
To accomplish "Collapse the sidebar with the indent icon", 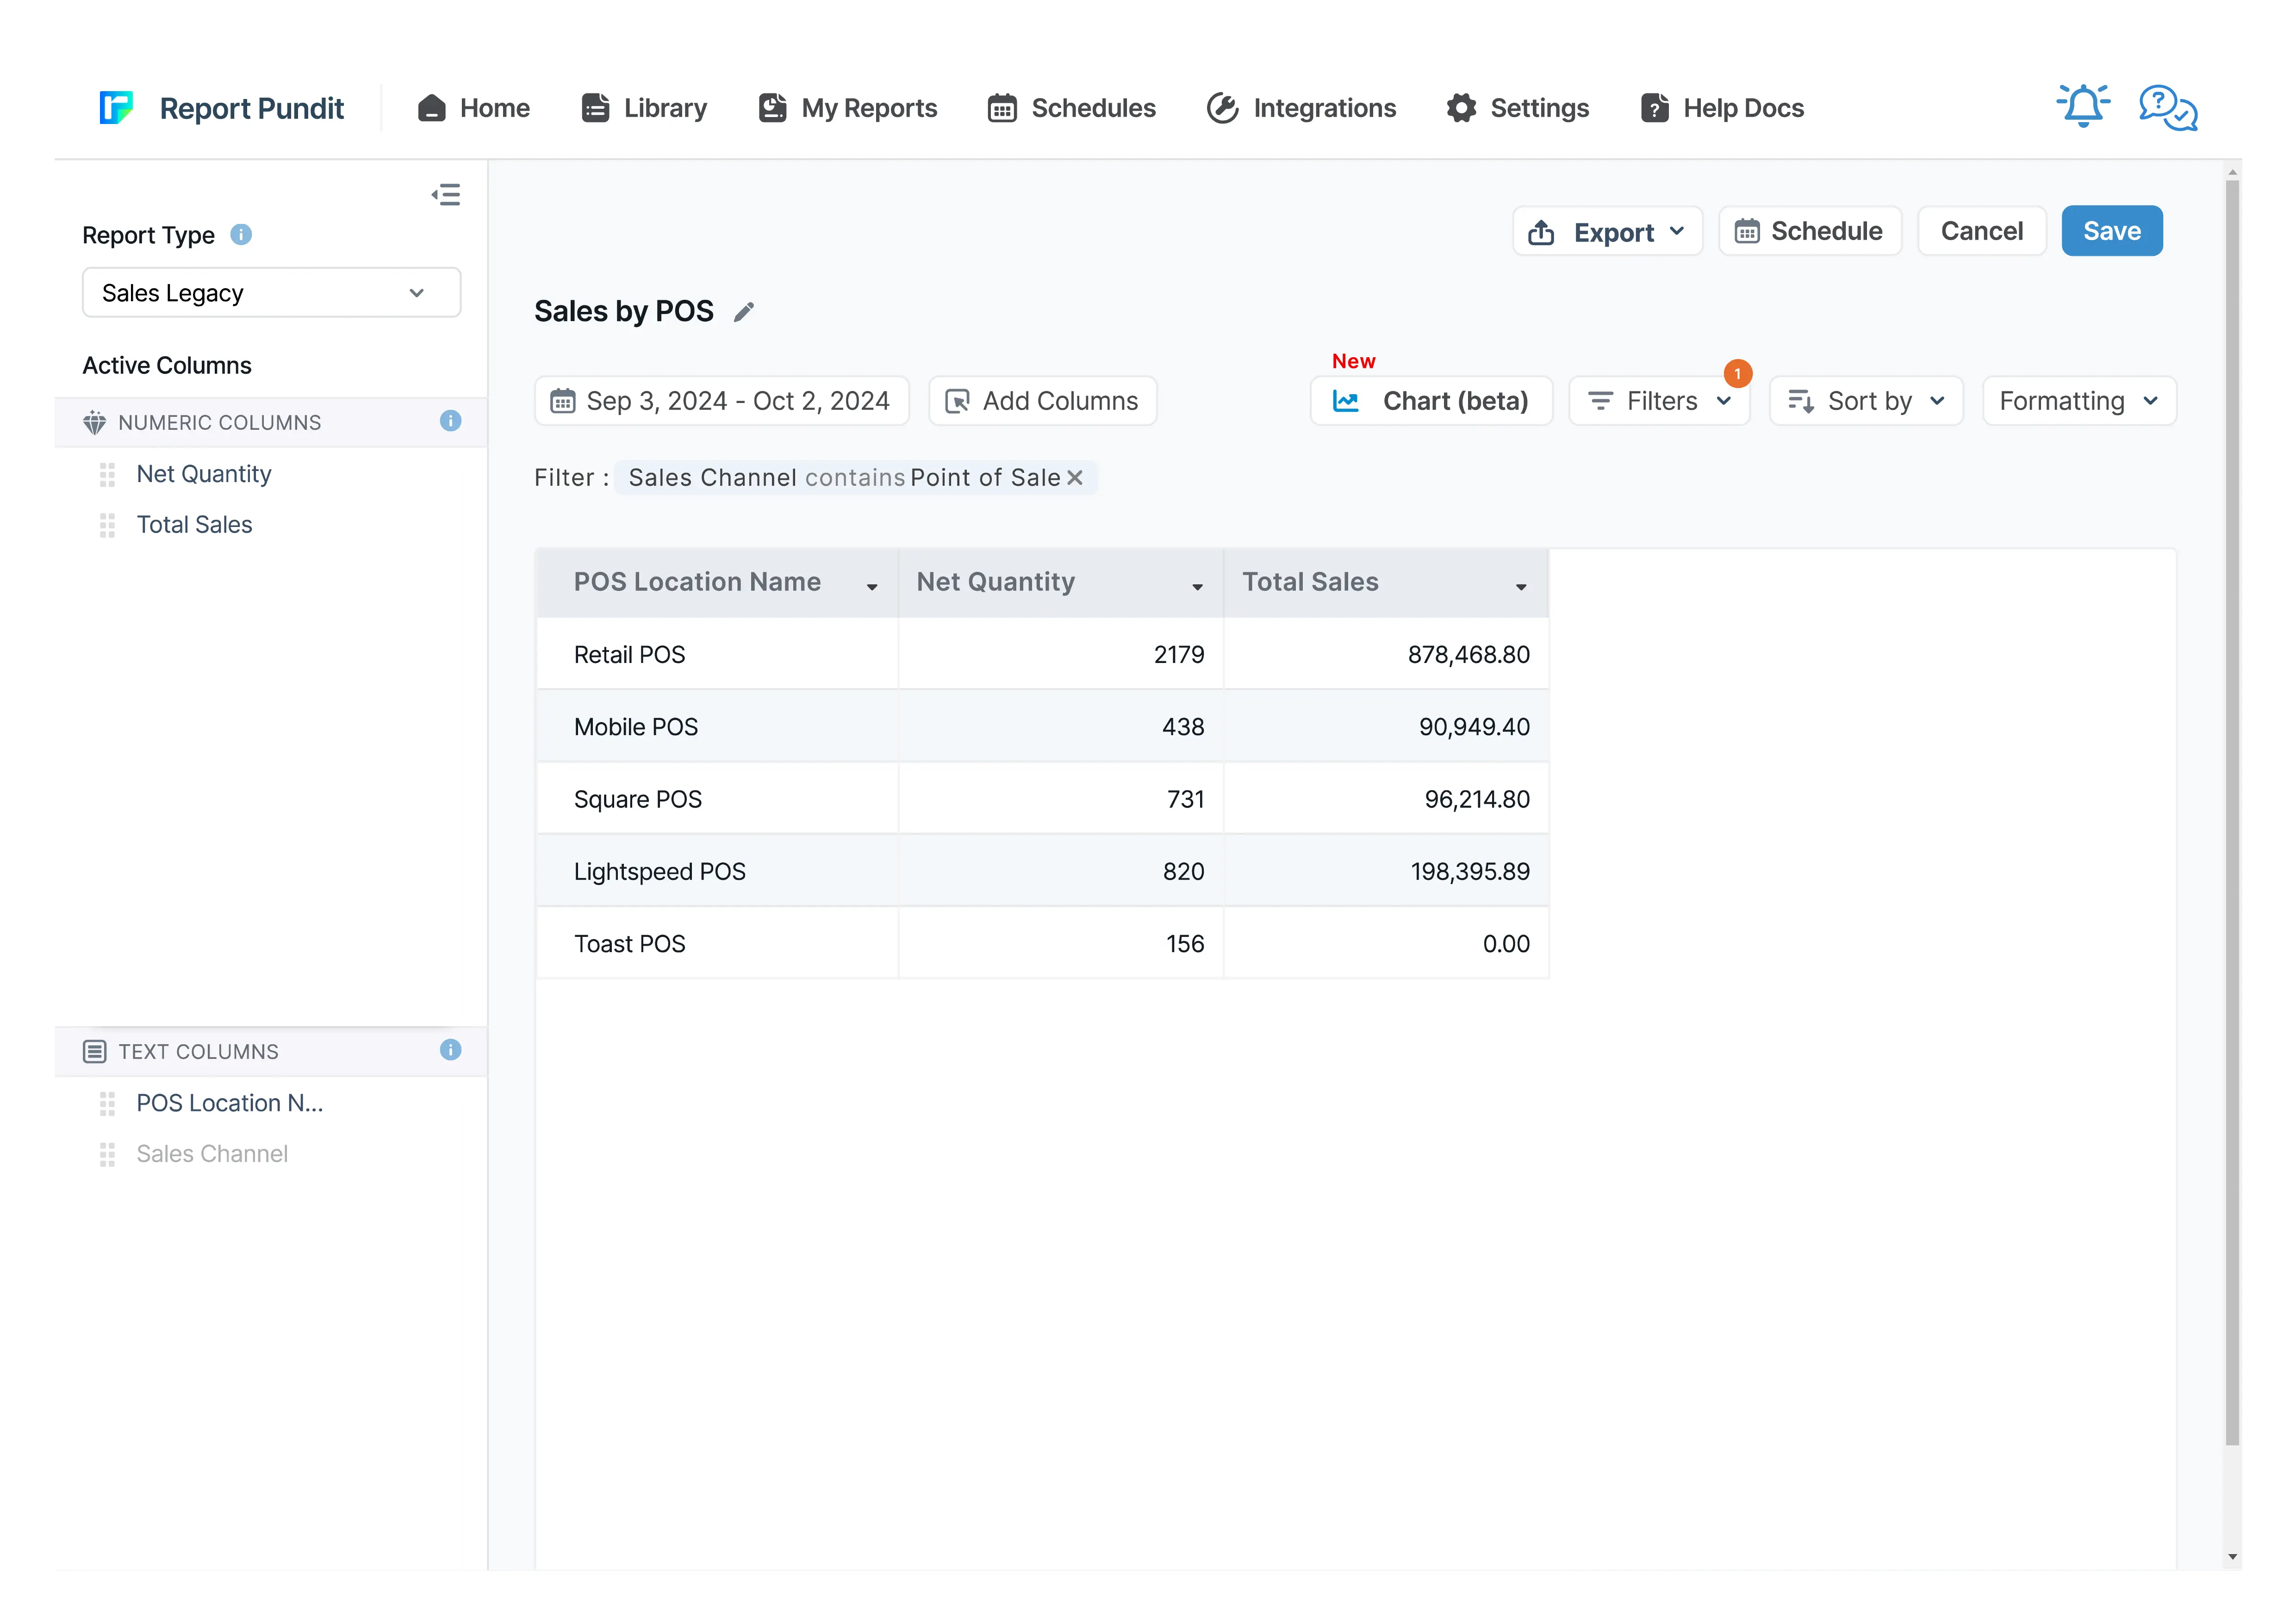I will 446,195.
